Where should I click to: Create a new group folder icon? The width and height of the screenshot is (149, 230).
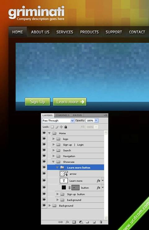[87, 222]
